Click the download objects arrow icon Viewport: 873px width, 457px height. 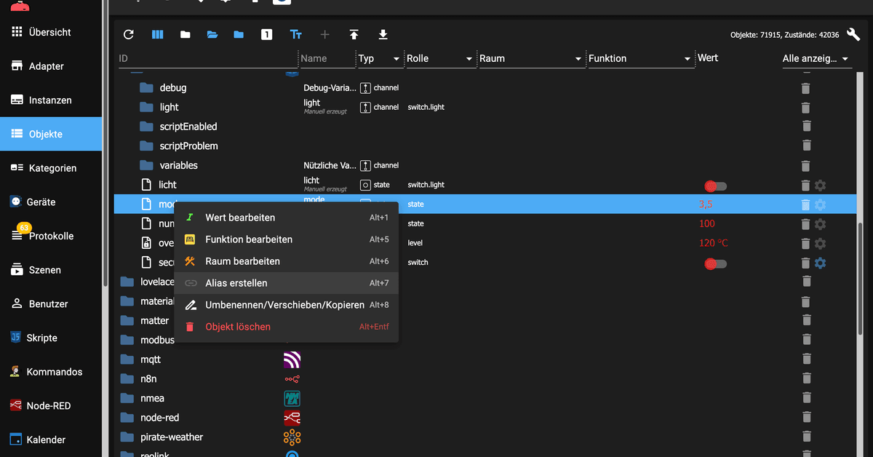pyautogui.click(x=383, y=34)
